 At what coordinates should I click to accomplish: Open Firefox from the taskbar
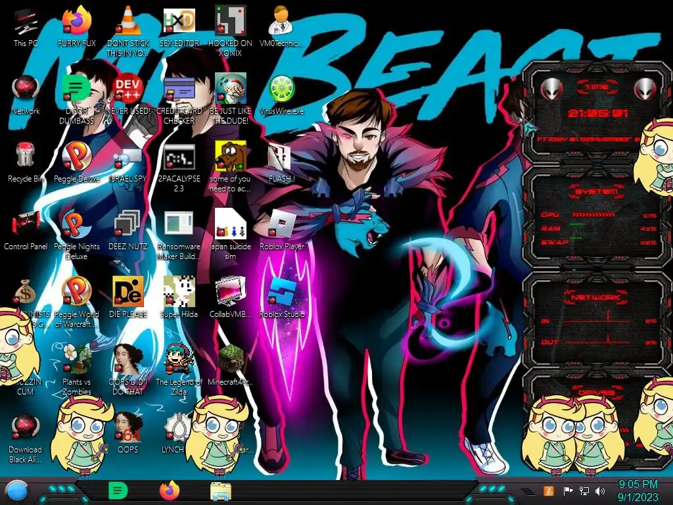pos(170,491)
